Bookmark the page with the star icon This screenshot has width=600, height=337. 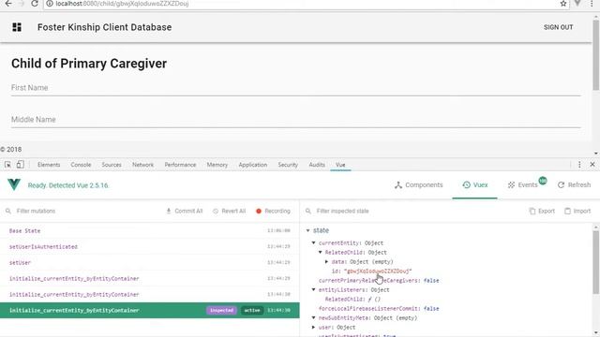563,4
